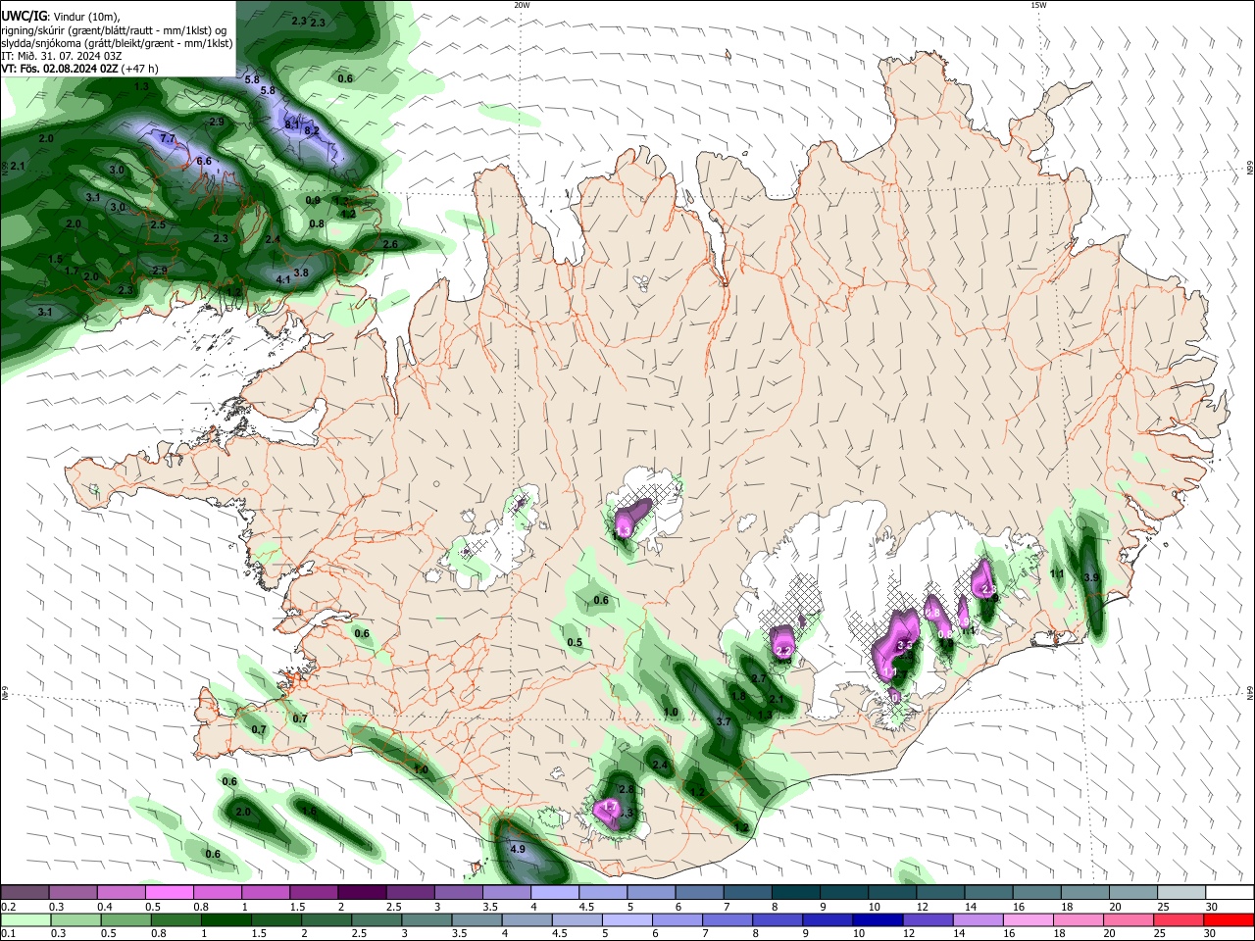
Task: Select the 'IT: Mið. 31. 07. 2024 03Z' line
Action: pyautogui.click(x=62, y=56)
